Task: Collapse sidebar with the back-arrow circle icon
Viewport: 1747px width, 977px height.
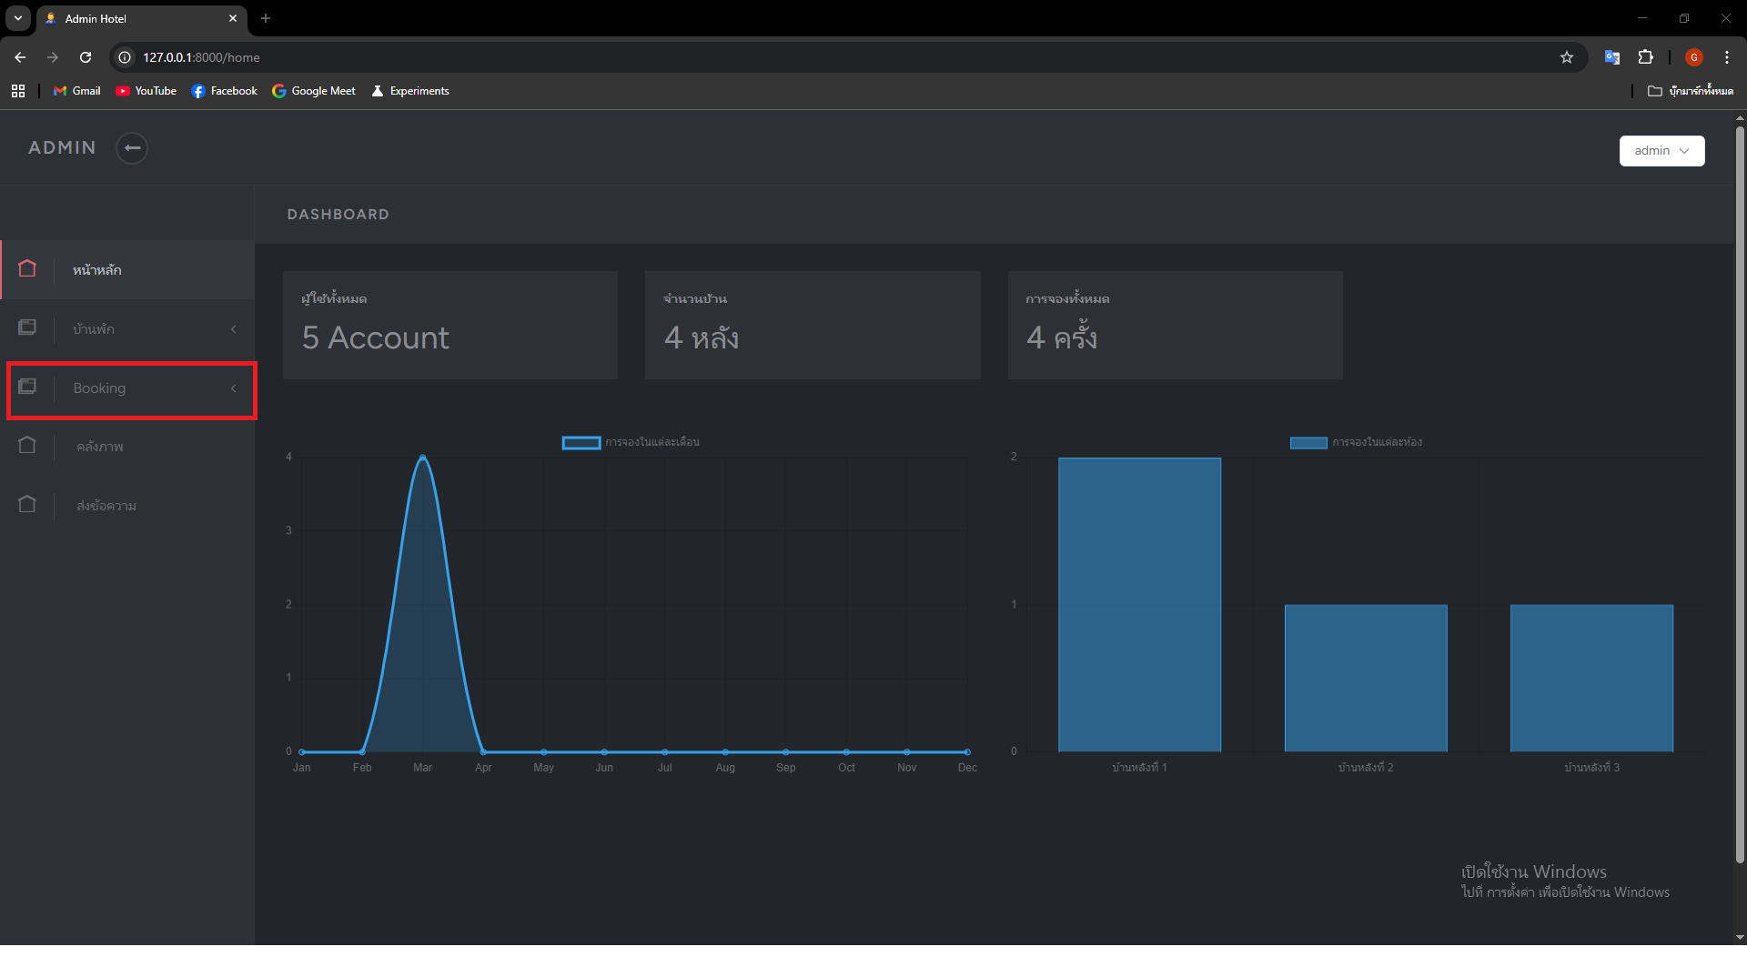Action: 132,148
